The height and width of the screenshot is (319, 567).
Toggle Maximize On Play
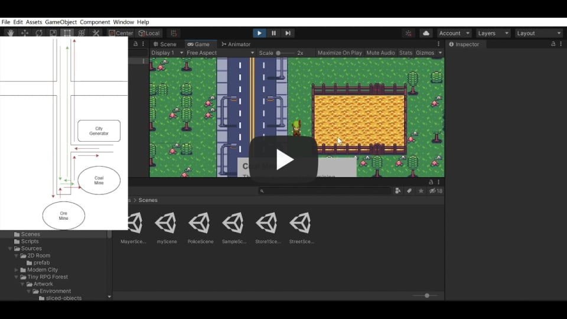pos(340,53)
